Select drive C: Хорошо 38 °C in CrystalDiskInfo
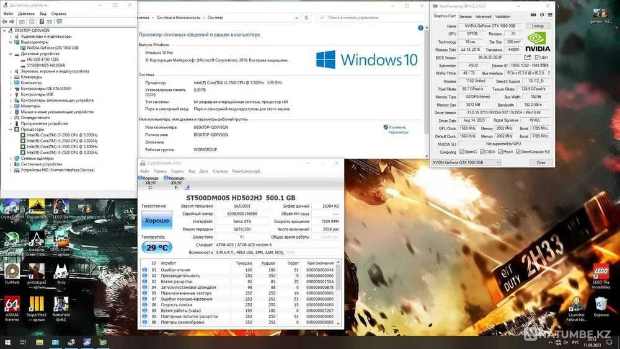Viewport: 620px width, 349px height. (x=149, y=182)
